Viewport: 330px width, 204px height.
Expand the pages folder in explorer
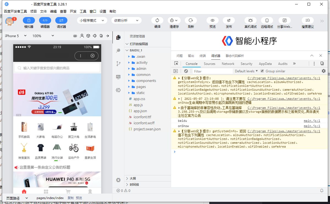point(141,87)
